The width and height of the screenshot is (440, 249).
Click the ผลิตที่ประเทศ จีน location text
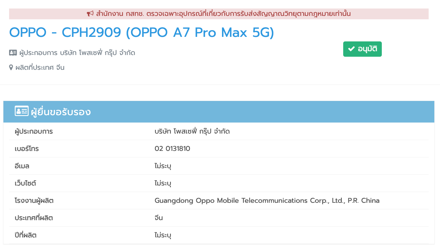pos(40,67)
